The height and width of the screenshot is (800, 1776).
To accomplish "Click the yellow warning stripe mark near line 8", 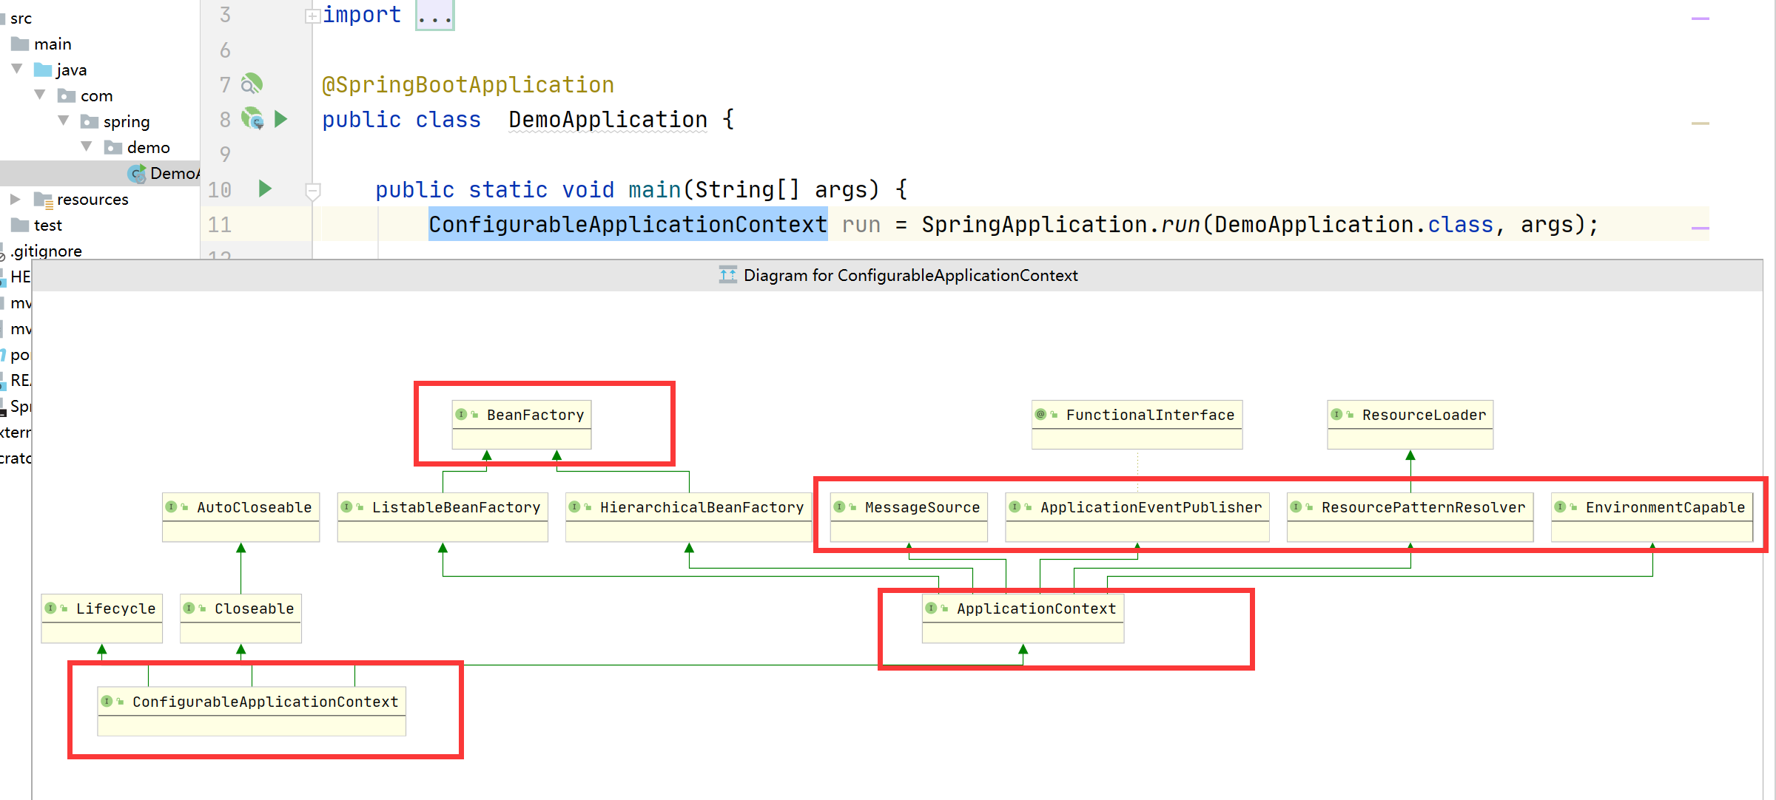I will 1701,123.
